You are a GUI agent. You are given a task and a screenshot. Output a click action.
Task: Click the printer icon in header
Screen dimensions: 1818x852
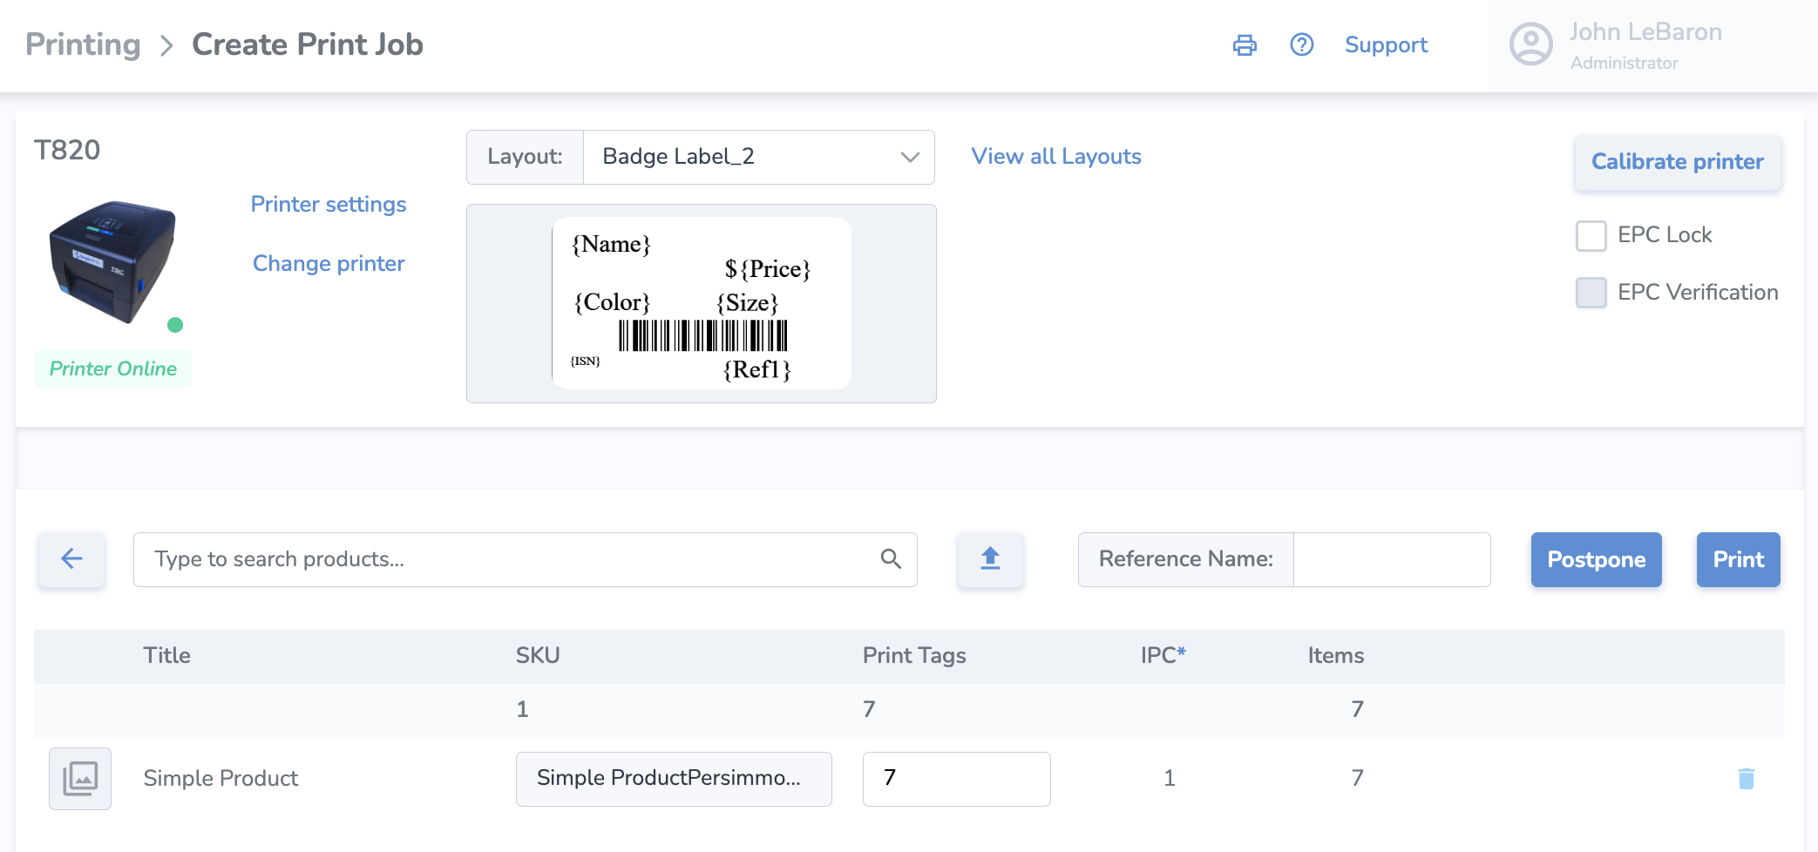tap(1245, 45)
